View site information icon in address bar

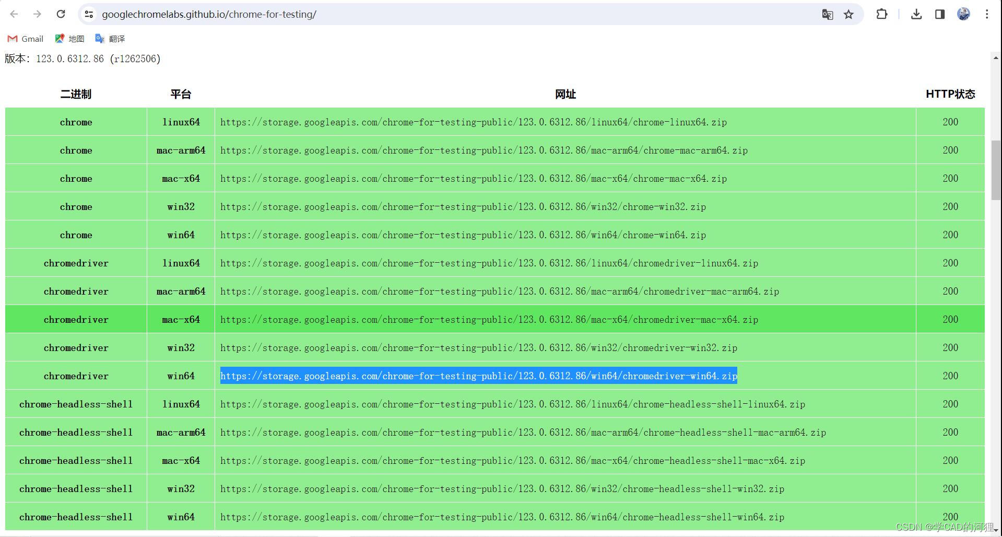point(89,14)
